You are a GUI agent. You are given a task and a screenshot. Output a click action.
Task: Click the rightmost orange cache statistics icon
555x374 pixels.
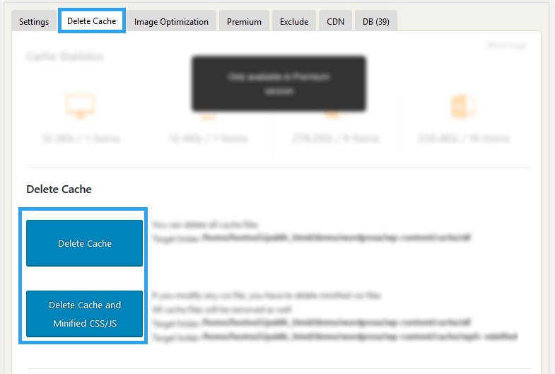[x=462, y=105]
